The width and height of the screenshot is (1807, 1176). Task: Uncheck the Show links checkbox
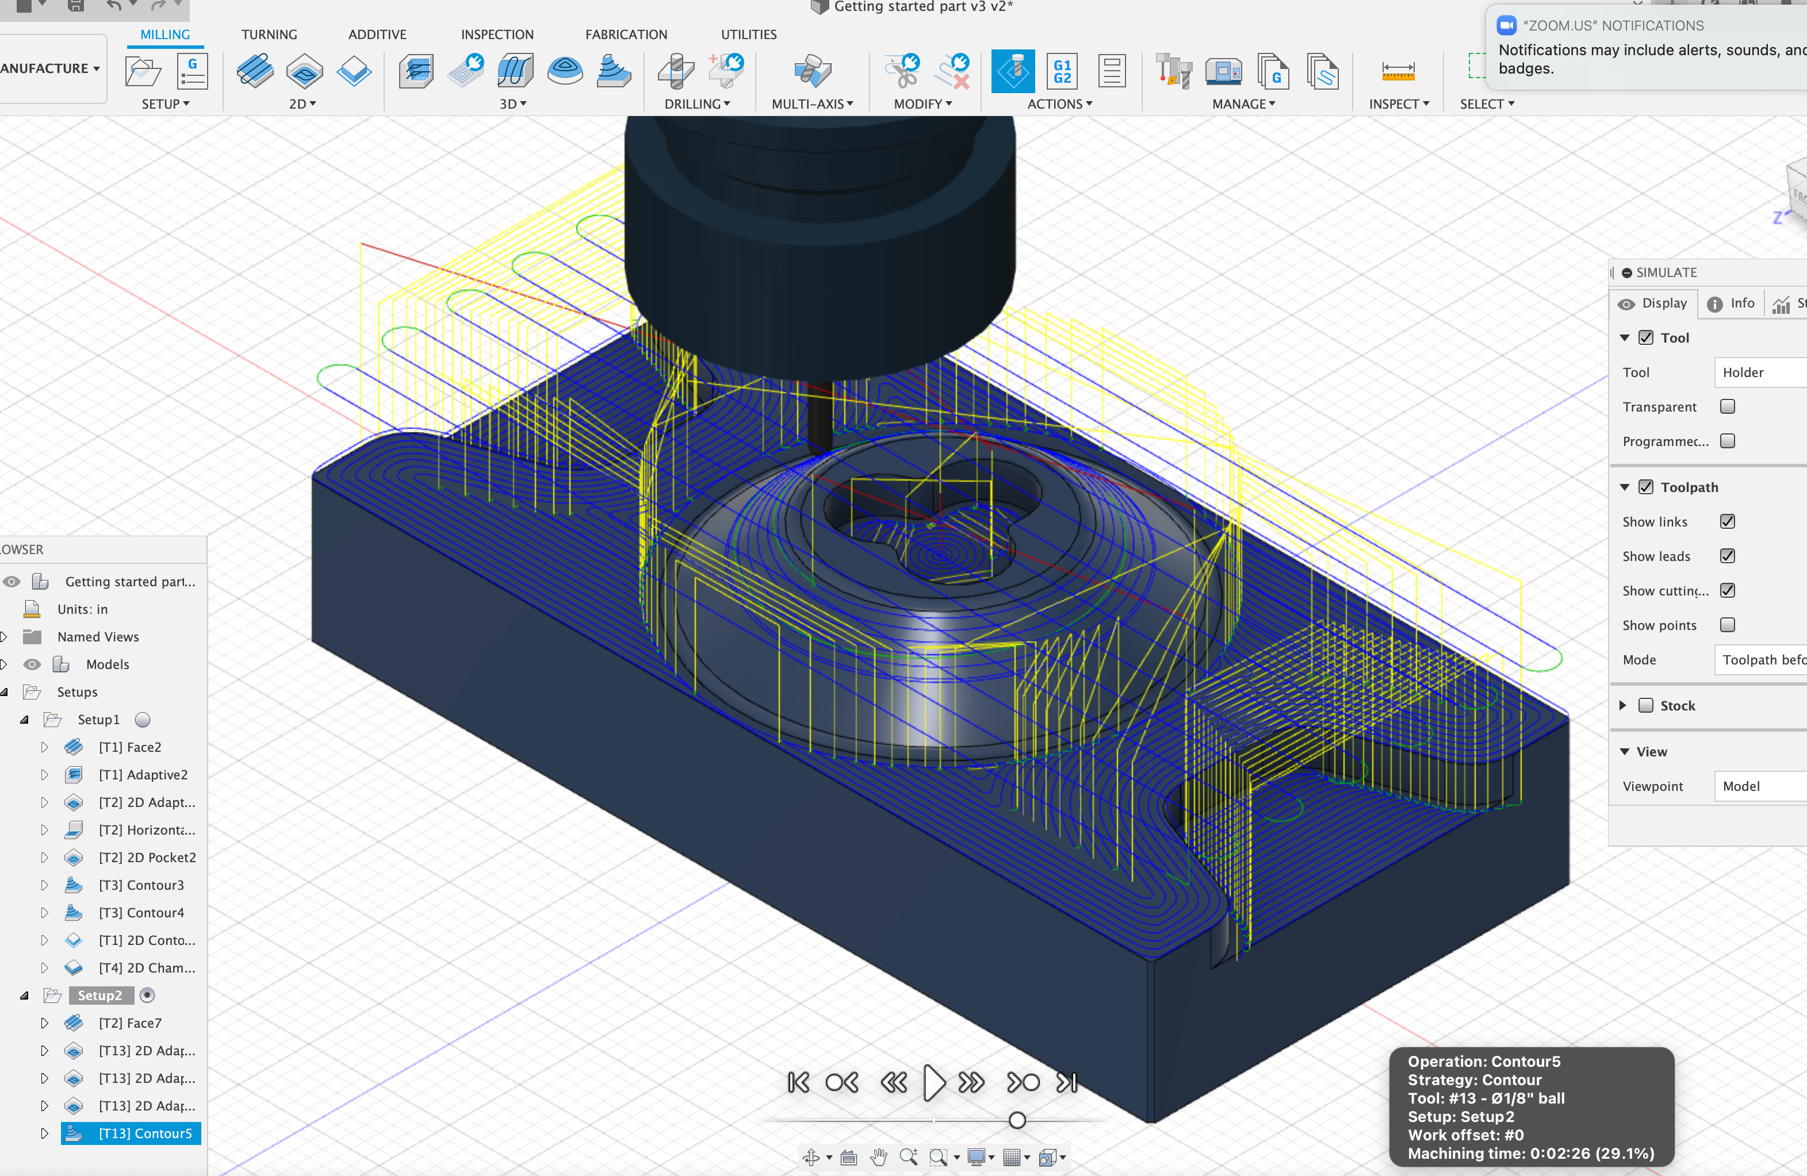pos(1727,521)
